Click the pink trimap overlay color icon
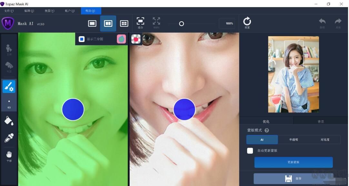Image resolution: width=349 pixels, height=186 pixels. click(x=121, y=39)
